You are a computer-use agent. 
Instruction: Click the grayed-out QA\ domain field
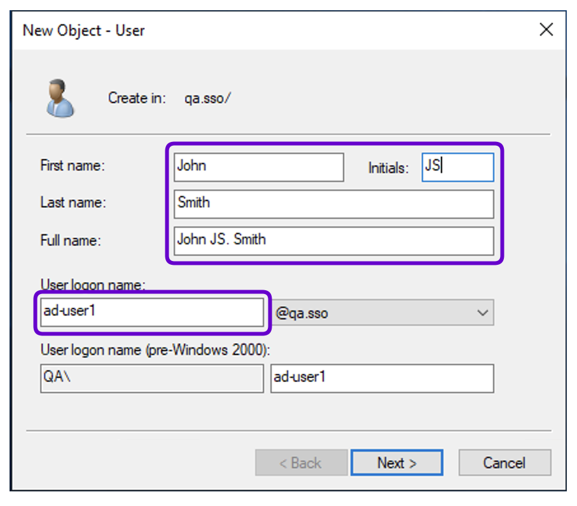[151, 378]
